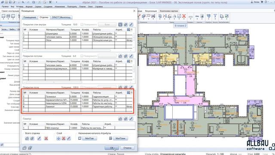Viewport: 275px width, 155px height.
Task: Expand dropdown under the funnel filter tool
Action: (x=215, y=19)
